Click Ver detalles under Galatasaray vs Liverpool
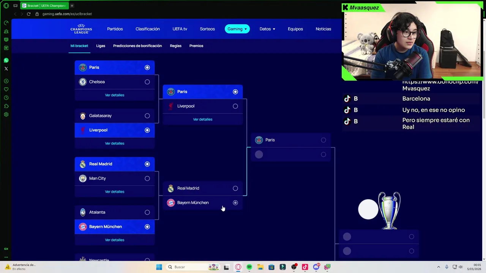The image size is (486, 273). [115, 143]
